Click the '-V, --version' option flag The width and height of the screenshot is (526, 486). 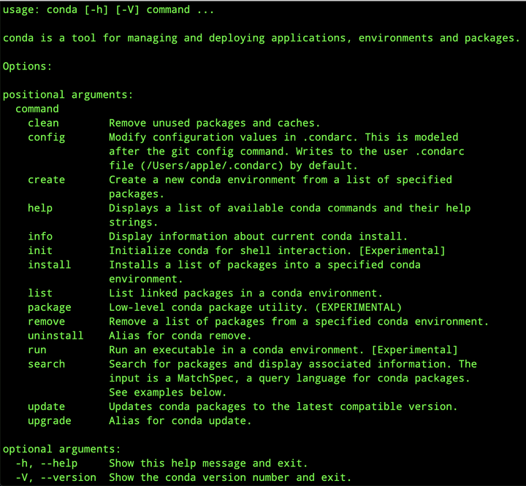coord(56,478)
